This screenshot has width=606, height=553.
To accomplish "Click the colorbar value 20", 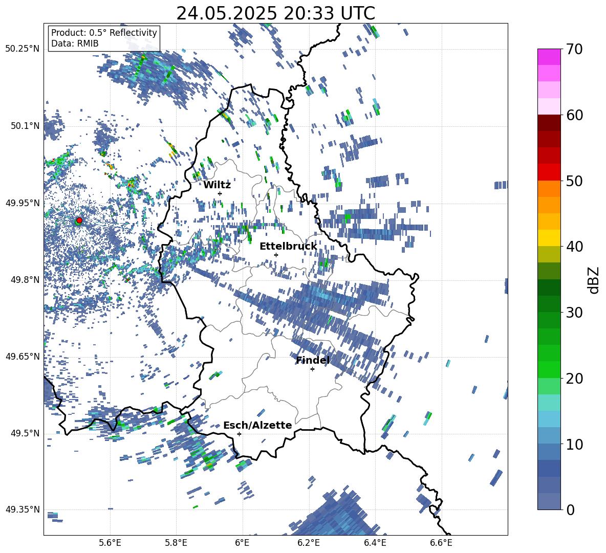I will tap(574, 378).
